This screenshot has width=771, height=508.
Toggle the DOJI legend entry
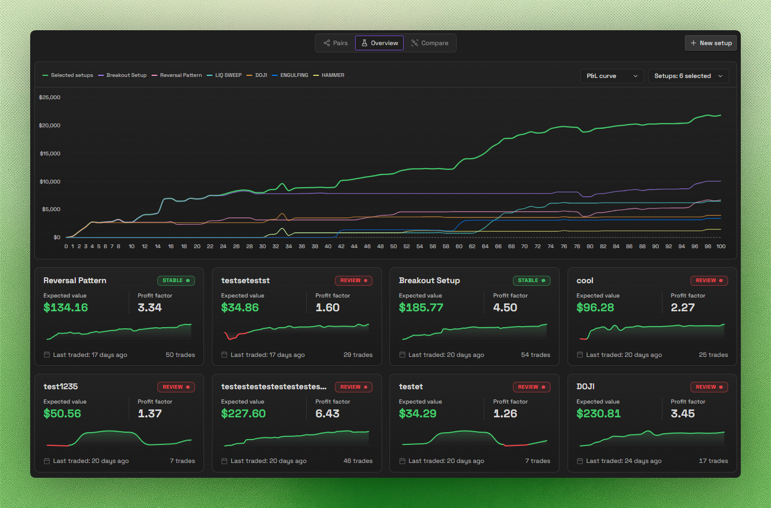point(257,75)
